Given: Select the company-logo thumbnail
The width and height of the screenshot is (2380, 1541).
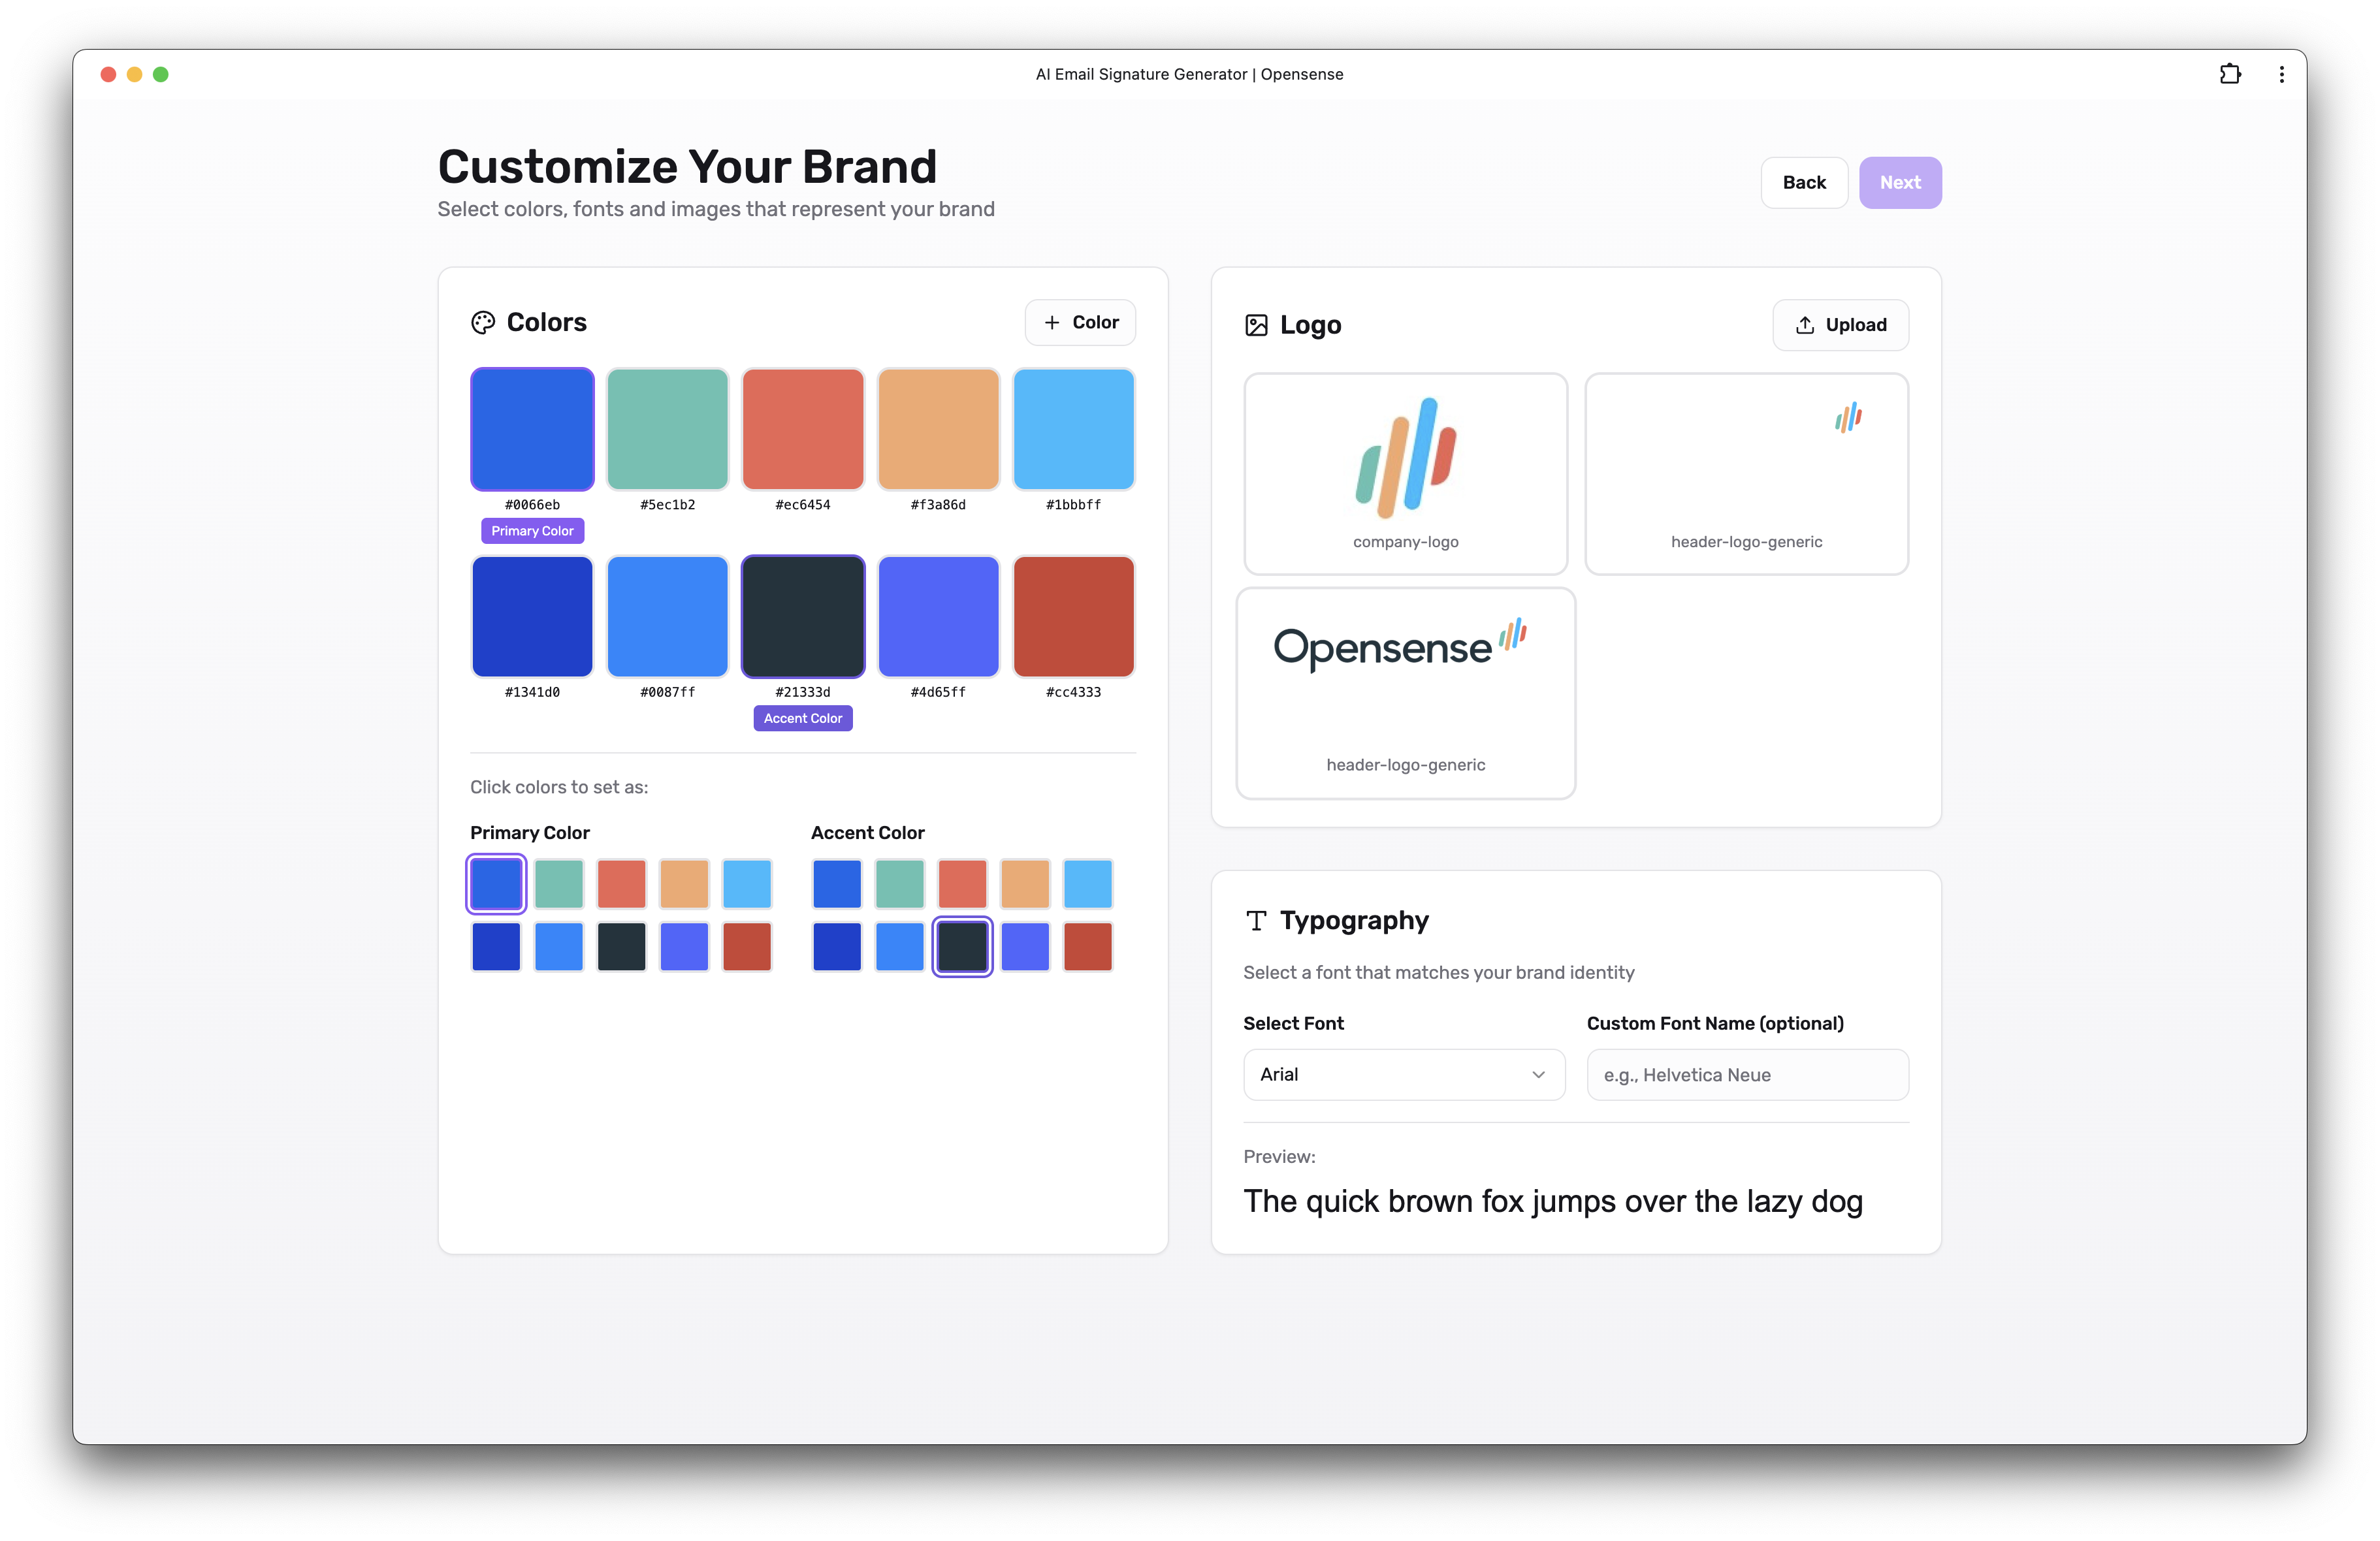Looking at the screenshot, I should pos(1405,473).
